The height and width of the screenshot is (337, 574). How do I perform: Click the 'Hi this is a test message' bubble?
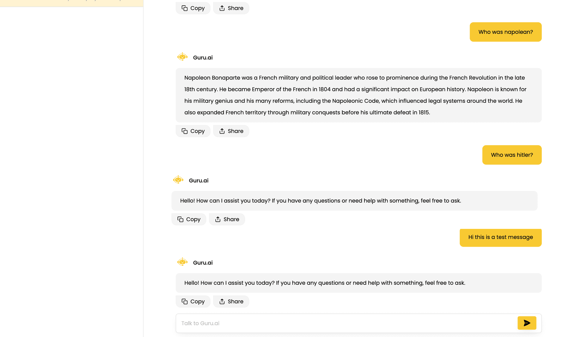500,237
